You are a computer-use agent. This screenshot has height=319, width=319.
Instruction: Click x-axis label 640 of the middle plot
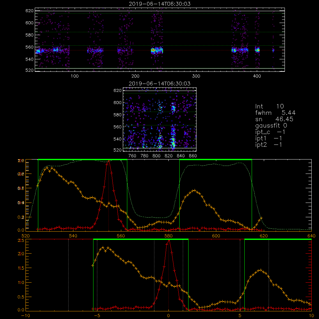[x=311, y=236]
